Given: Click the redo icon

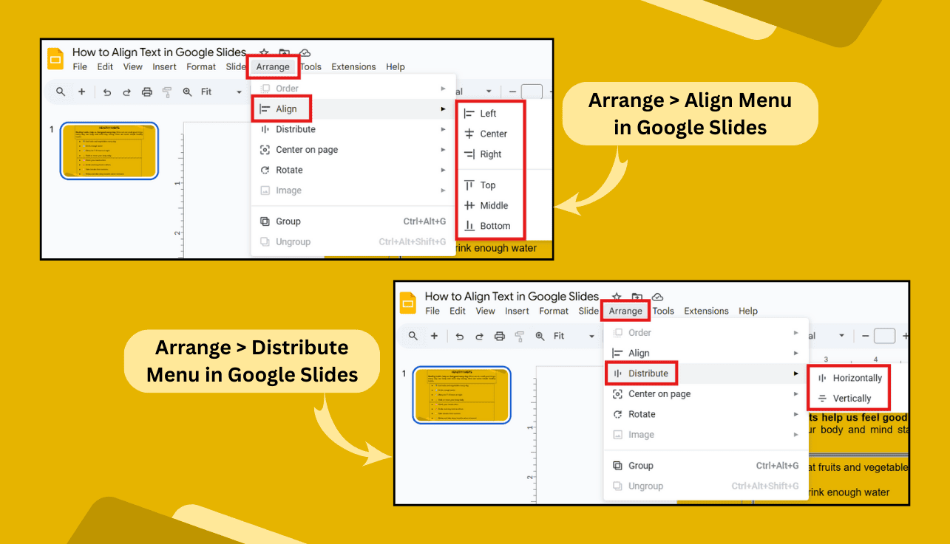Looking at the screenshot, I should (126, 92).
